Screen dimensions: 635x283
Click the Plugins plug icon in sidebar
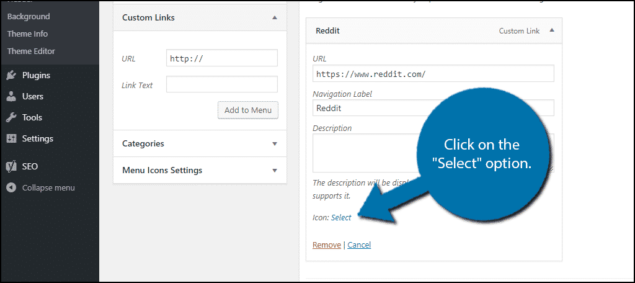pos(11,76)
